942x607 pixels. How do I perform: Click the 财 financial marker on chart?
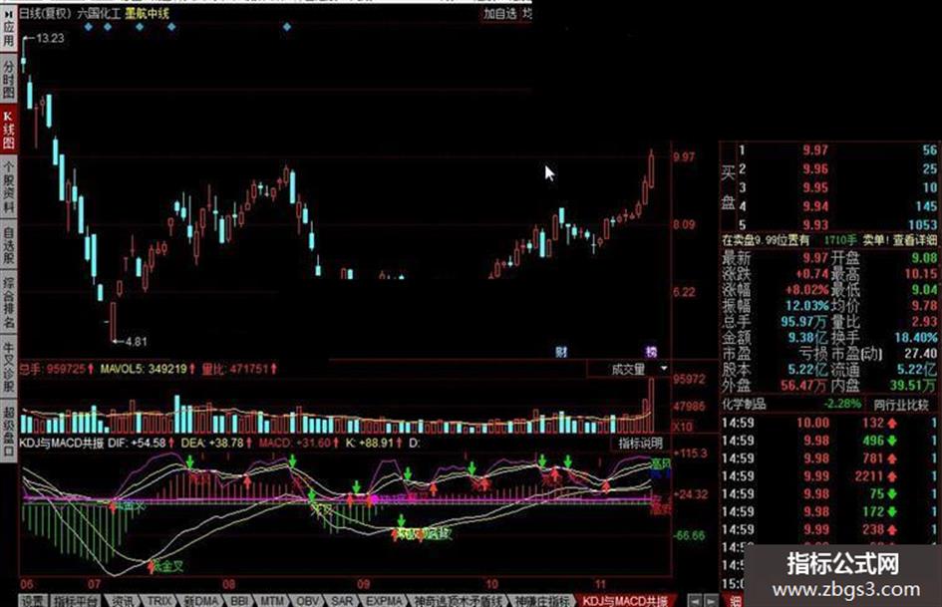(x=561, y=352)
